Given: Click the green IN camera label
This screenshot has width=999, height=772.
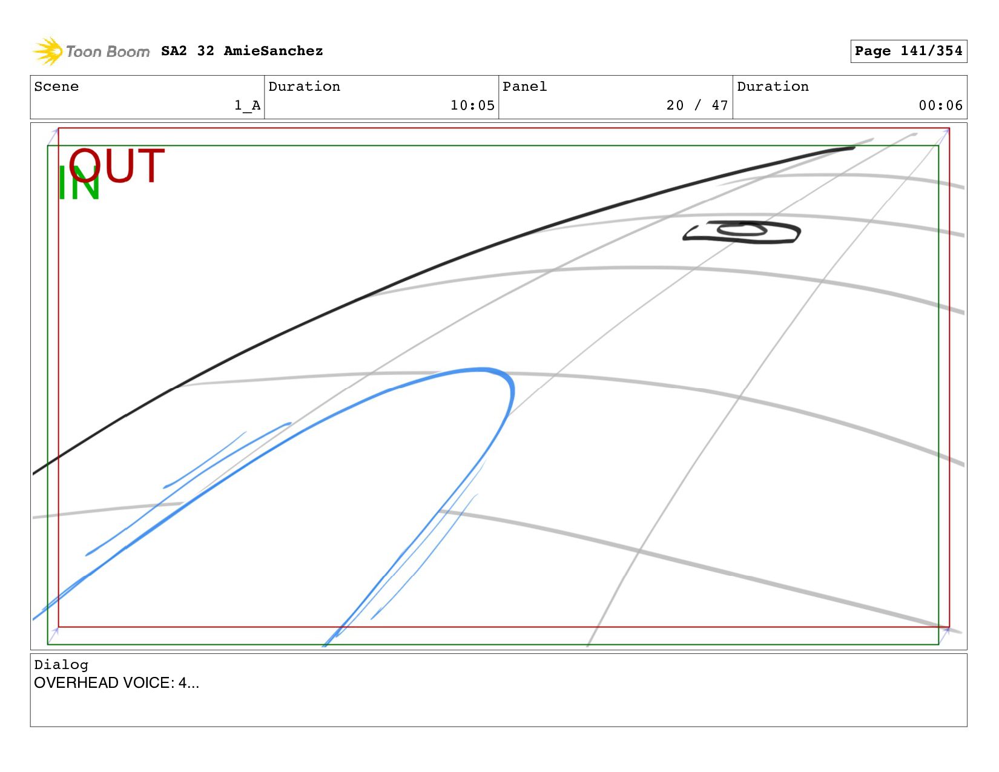Looking at the screenshot, I should 78,183.
